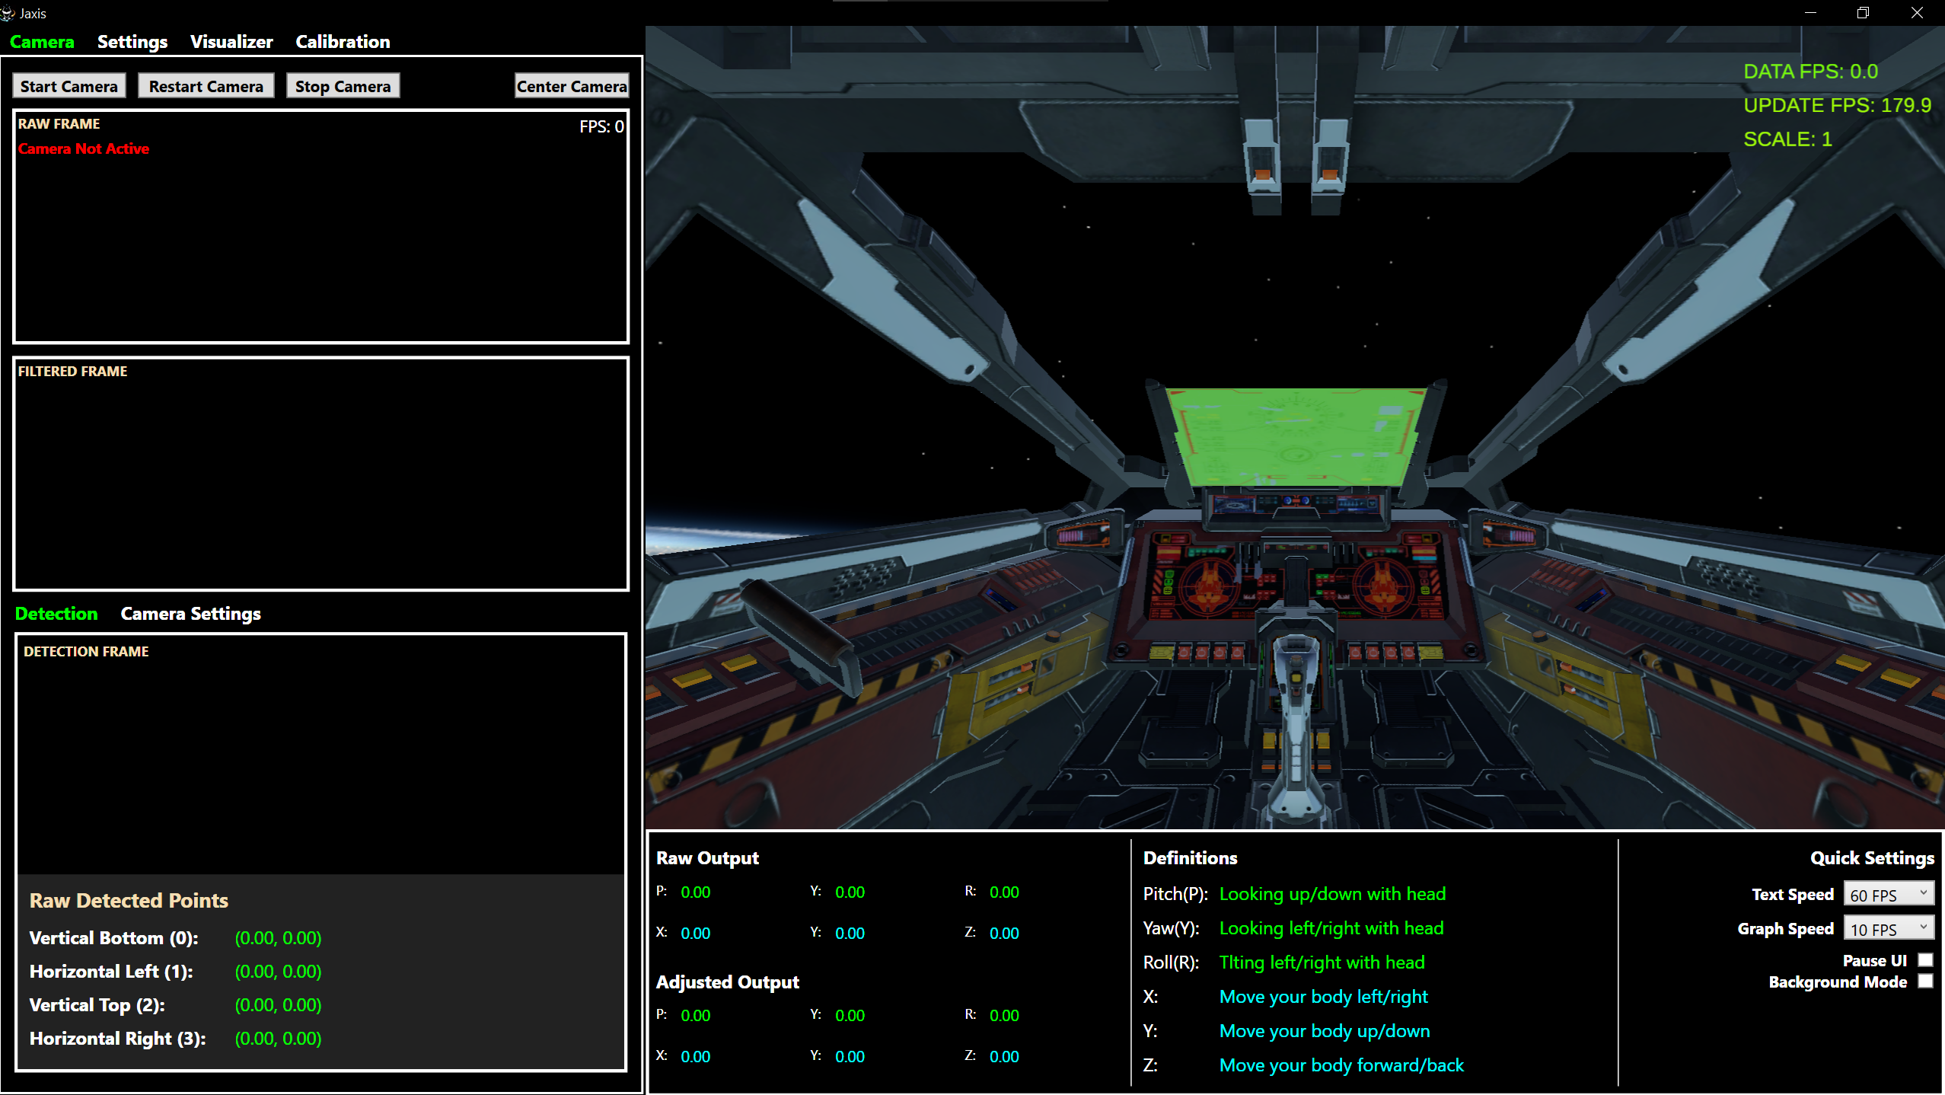Select the Detection sub-tab

[x=56, y=614]
